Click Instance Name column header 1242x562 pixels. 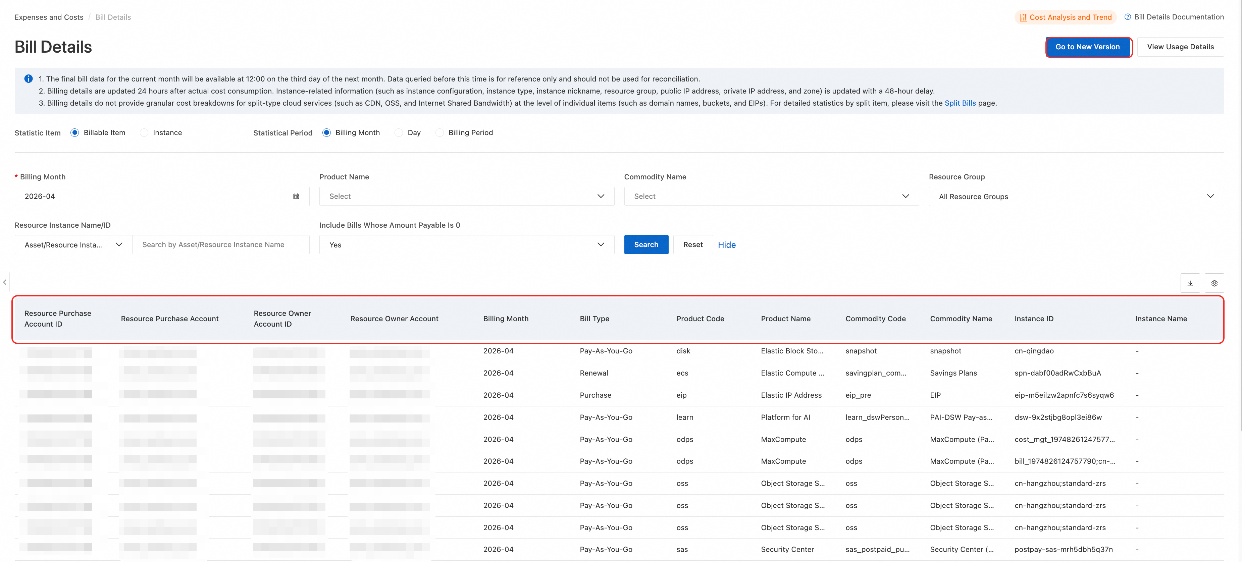[x=1160, y=319]
